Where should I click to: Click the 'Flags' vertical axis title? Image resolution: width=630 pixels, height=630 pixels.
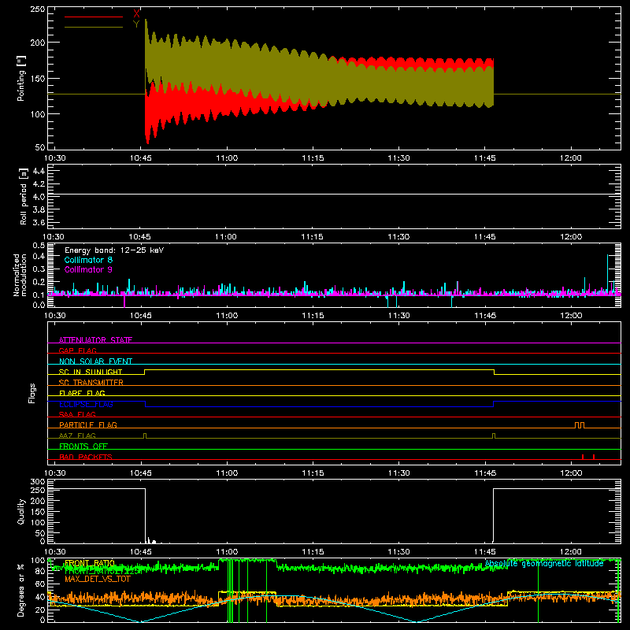point(31,393)
